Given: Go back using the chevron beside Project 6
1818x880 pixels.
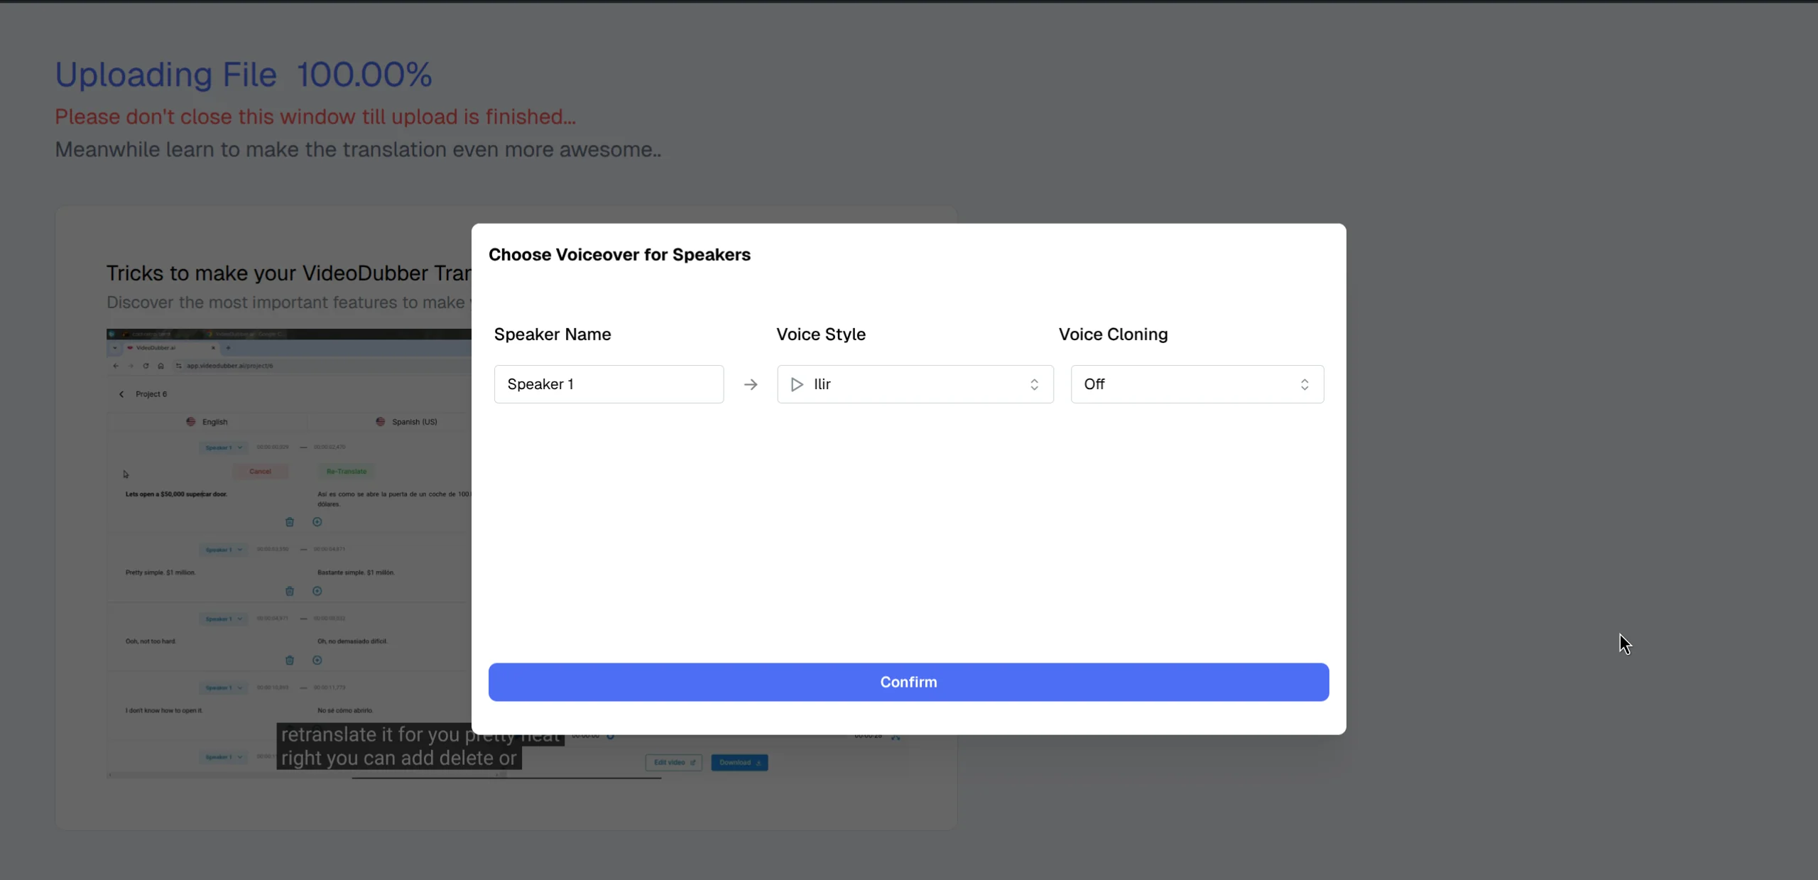Looking at the screenshot, I should pyautogui.click(x=121, y=394).
